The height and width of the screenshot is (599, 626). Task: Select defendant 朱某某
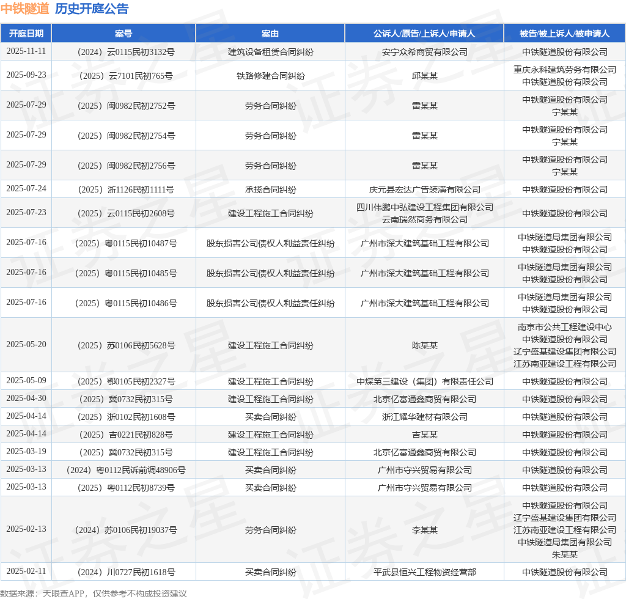click(x=564, y=554)
